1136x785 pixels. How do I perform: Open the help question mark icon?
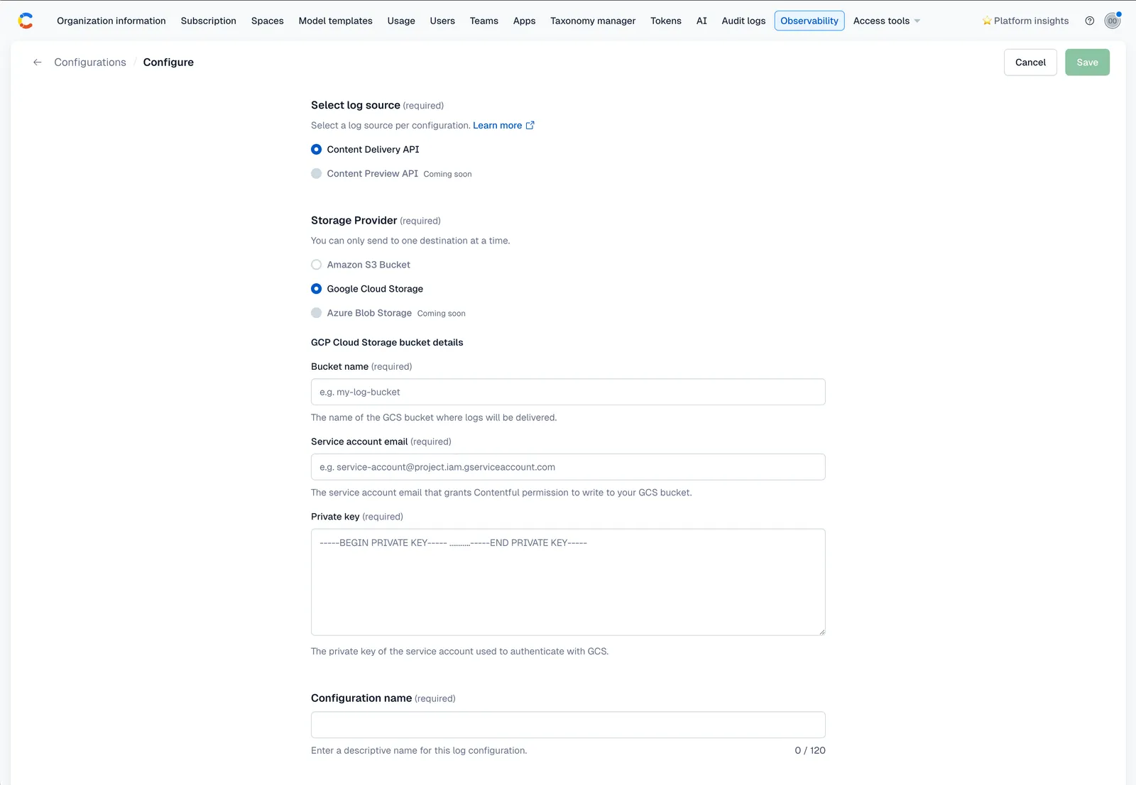click(1090, 21)
